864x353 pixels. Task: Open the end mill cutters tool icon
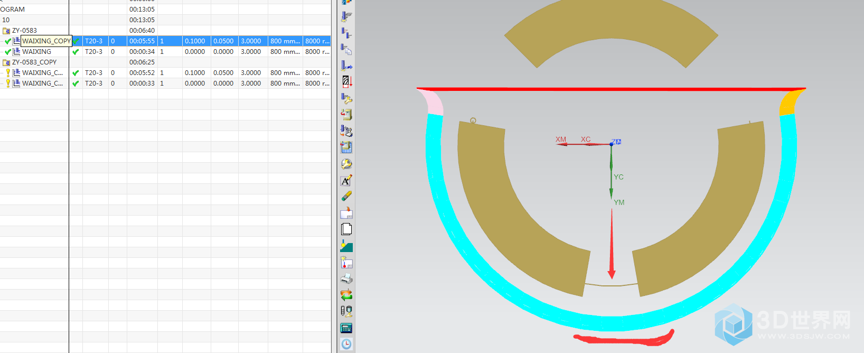(346, 311)
